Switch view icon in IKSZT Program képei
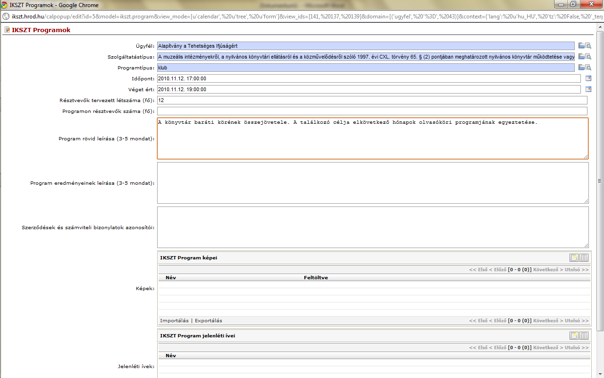 pos(584,258)
